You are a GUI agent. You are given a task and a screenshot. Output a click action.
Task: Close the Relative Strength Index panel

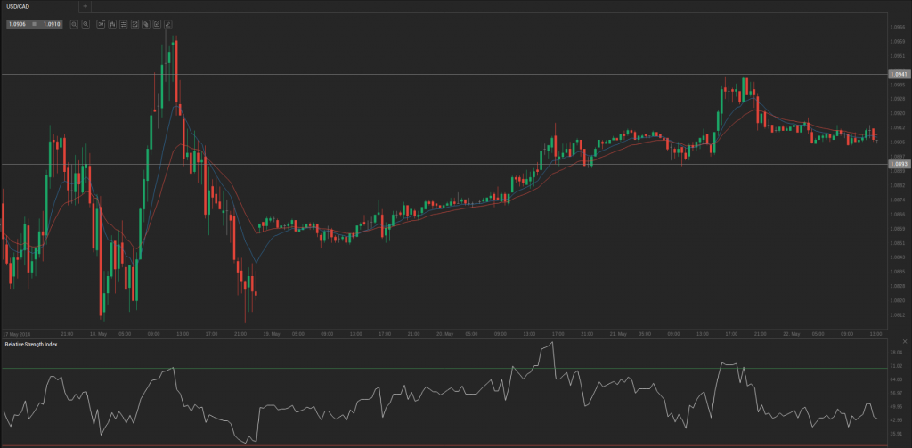coord(905,341)
